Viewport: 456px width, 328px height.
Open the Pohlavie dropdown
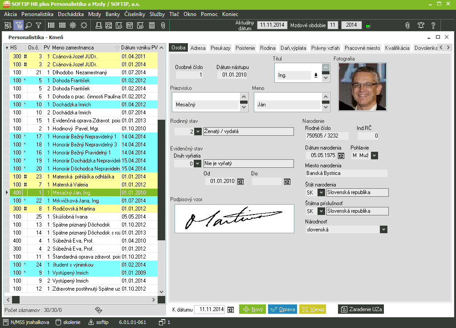point(375,155)
